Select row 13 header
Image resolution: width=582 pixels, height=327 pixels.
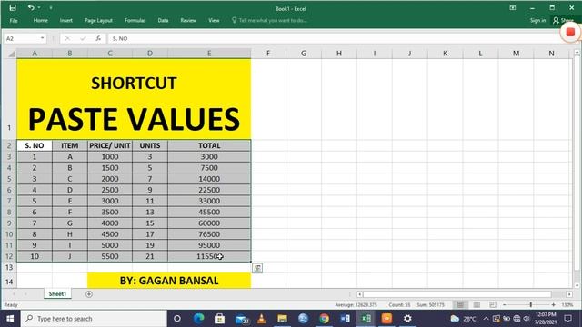point(9,267)
